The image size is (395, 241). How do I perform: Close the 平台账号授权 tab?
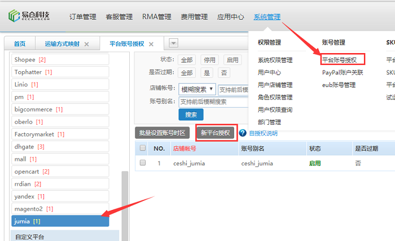152,44
